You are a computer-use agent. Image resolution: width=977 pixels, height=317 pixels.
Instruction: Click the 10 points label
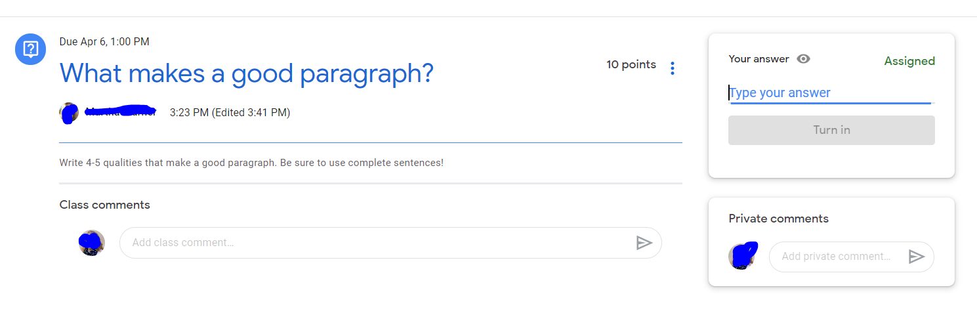(631, 64)
